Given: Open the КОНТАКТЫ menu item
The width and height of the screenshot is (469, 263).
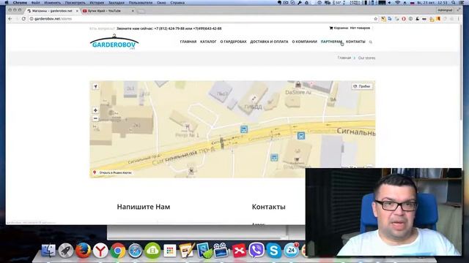Looking at the screenshot, I should pos(355,42).
